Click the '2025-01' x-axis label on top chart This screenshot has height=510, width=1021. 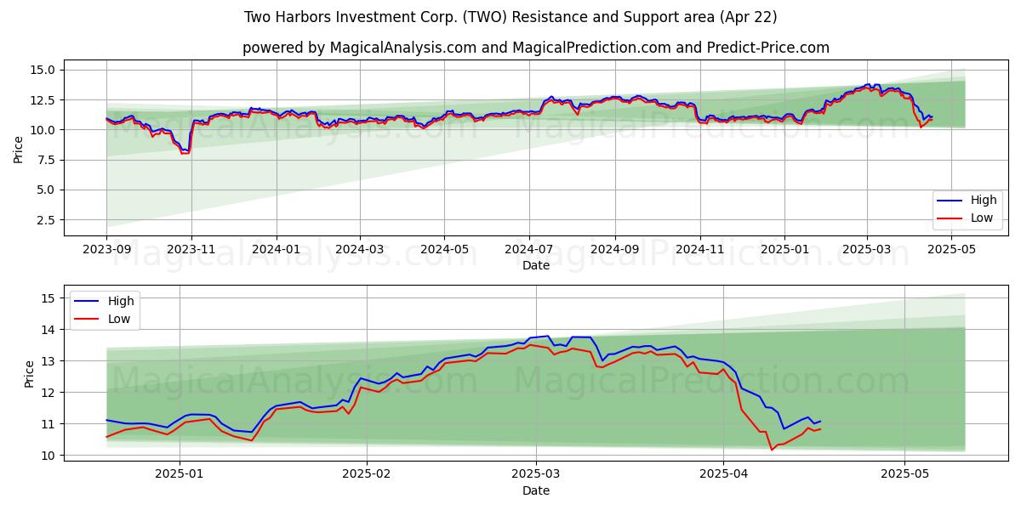click(786, 250)
